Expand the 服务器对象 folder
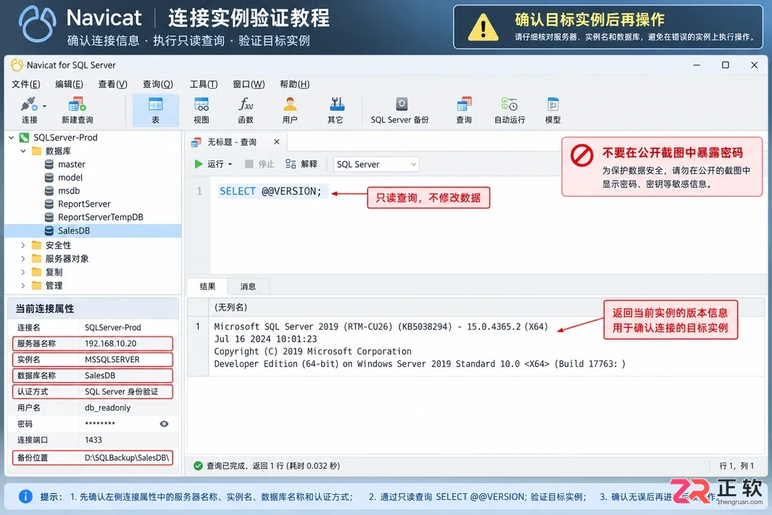The width and height of the screenshot is (772, 515). [23, 258]
